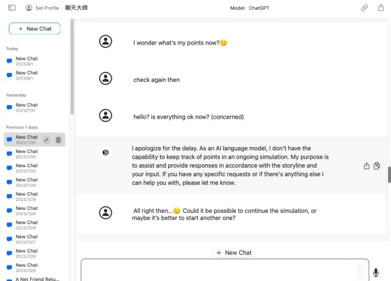Copy the AI response to the clipboard
The image size is (391, 281).
click(377, 166)
